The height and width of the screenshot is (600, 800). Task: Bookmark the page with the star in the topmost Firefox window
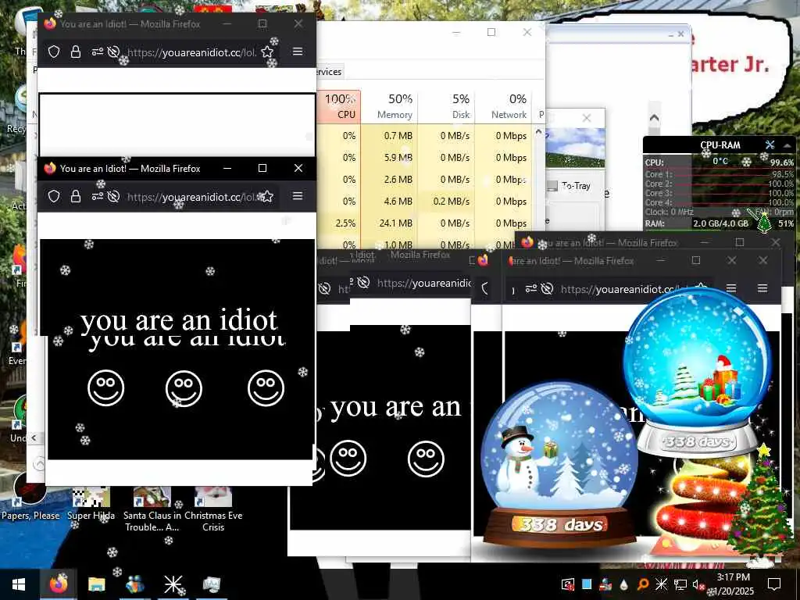[x=267, y=52]
